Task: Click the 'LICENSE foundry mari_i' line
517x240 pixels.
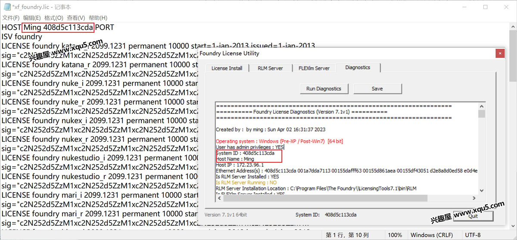Action: pos(100,195)
